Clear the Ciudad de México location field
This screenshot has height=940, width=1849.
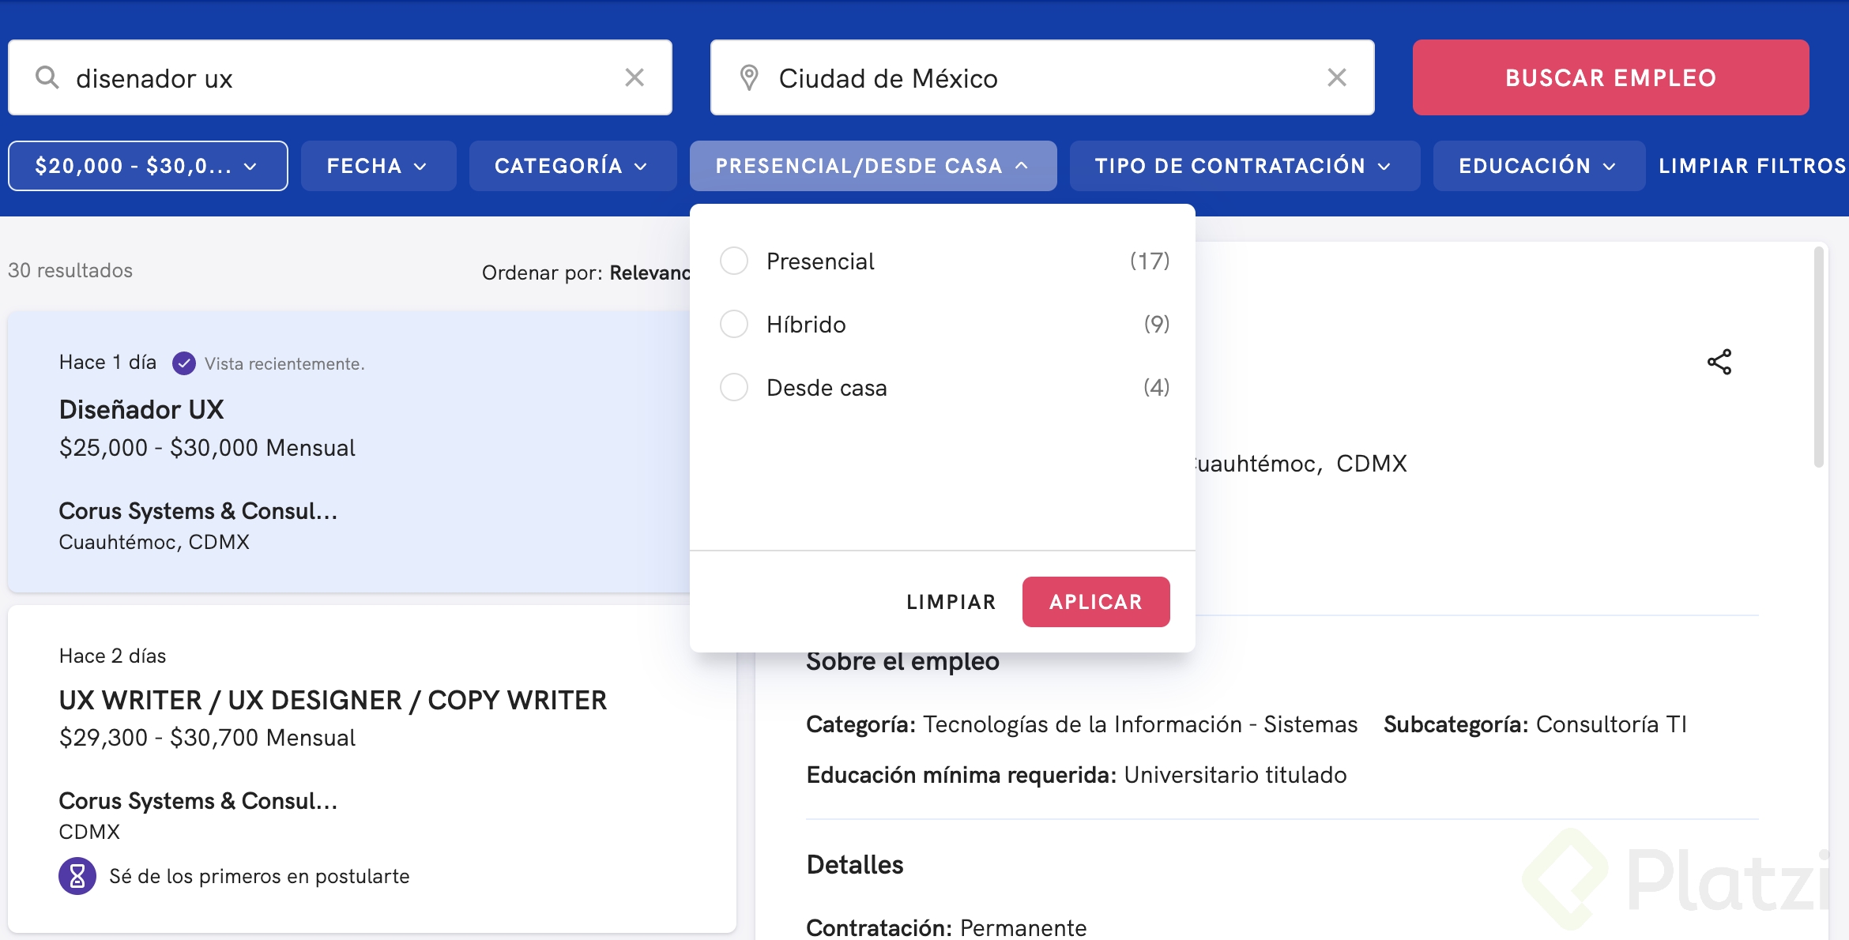(x=1337, y=77)
